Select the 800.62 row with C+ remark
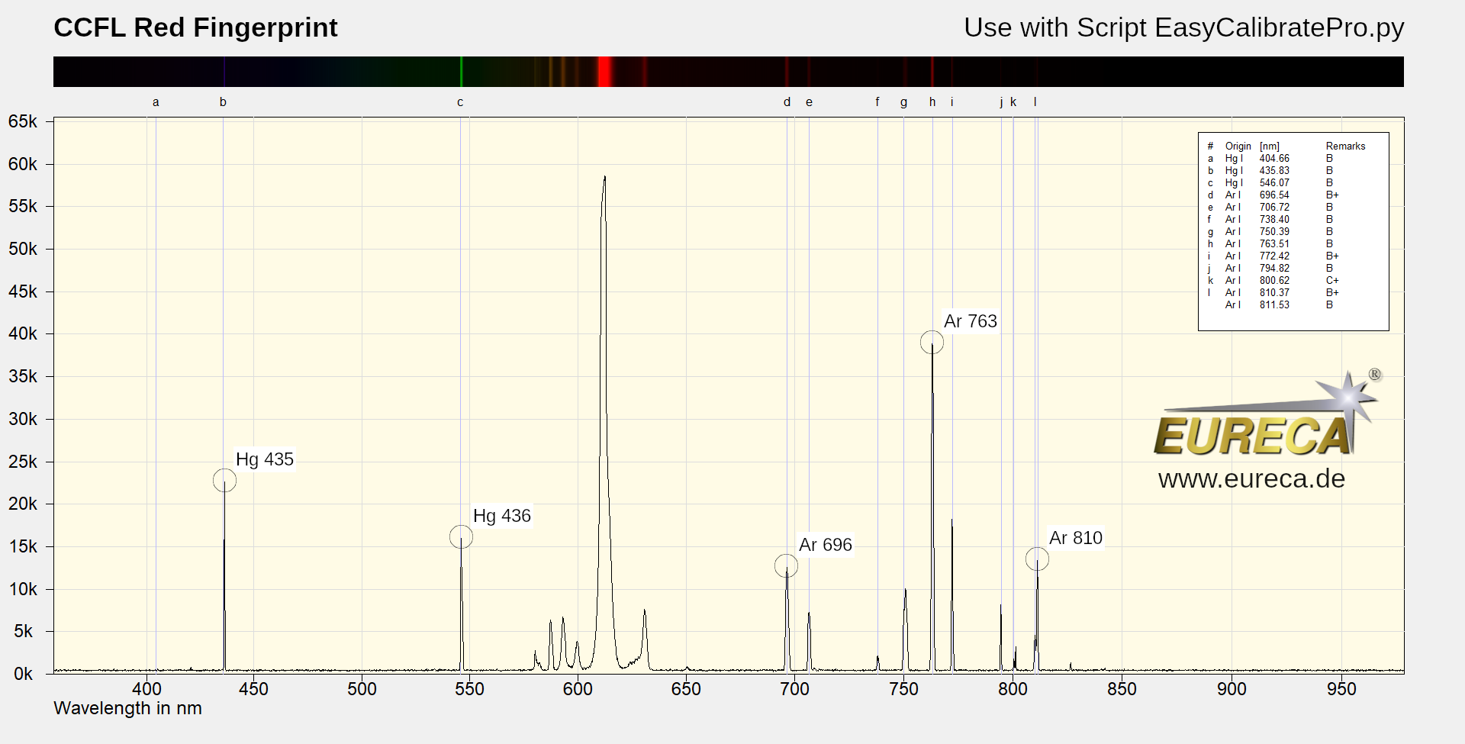Image resolution: width=1465 pixels, height=744 pixels. coord(1274,281)
